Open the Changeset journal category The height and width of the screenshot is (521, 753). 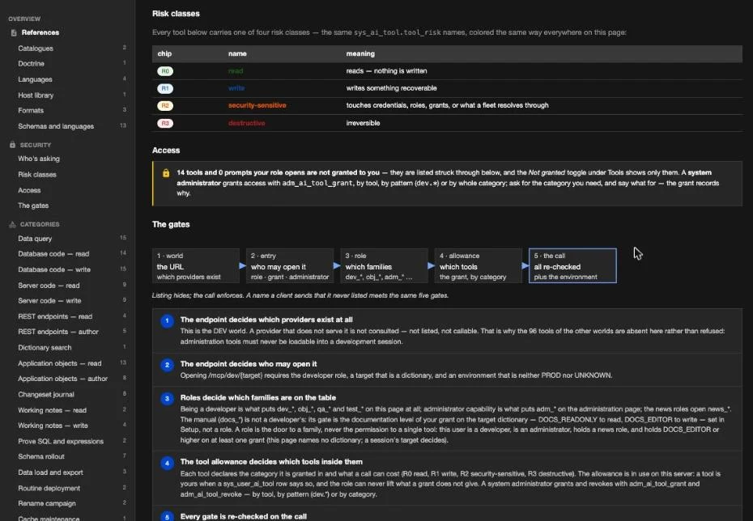46,395
